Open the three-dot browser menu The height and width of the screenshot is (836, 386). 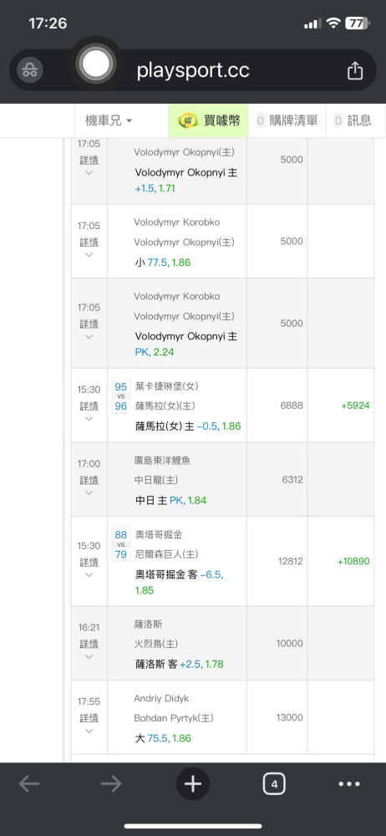(x=349, y=784)
